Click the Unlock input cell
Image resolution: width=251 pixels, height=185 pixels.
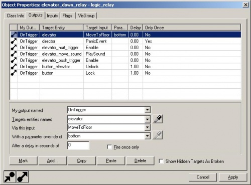tap(97, 67)
